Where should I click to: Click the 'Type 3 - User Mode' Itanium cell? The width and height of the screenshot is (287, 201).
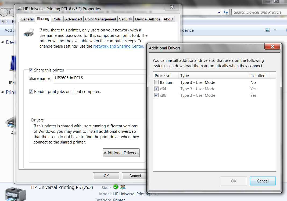tap(198, 82)
